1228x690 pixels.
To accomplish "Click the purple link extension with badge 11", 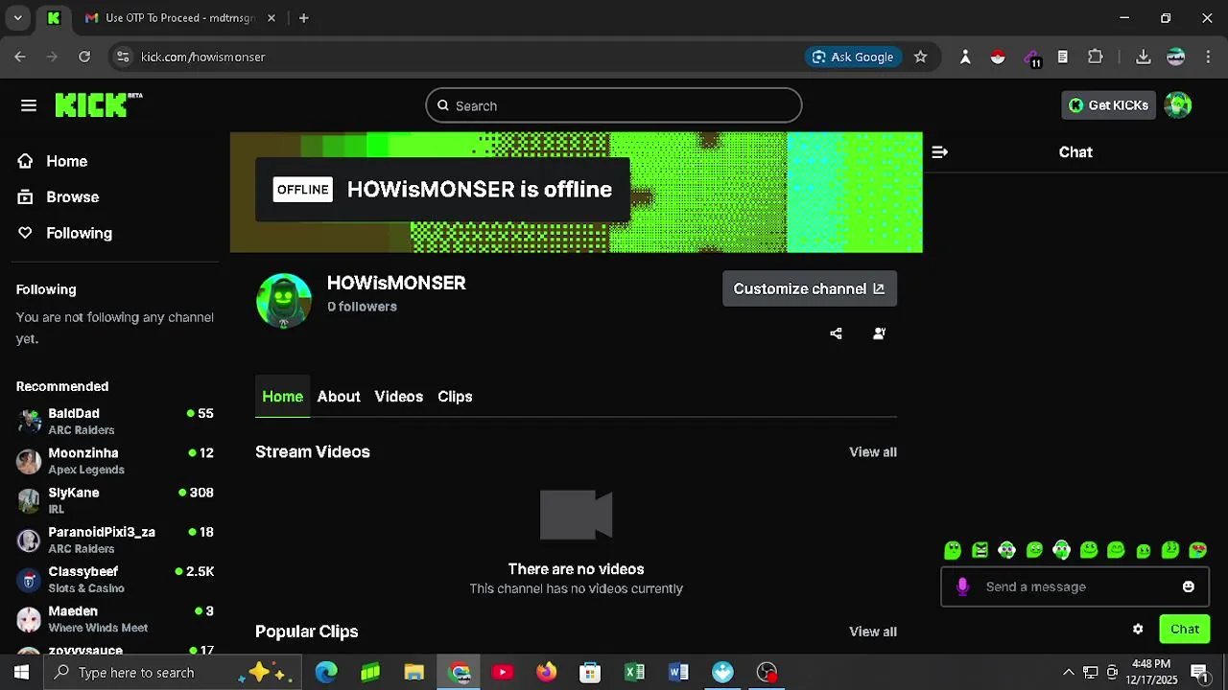I will point(1031,57).
